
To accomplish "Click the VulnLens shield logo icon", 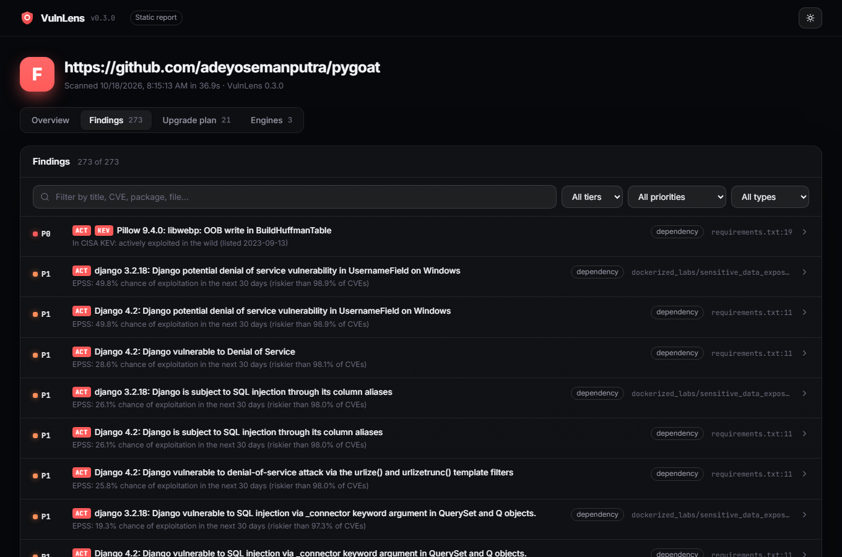I will click(27, 18).
